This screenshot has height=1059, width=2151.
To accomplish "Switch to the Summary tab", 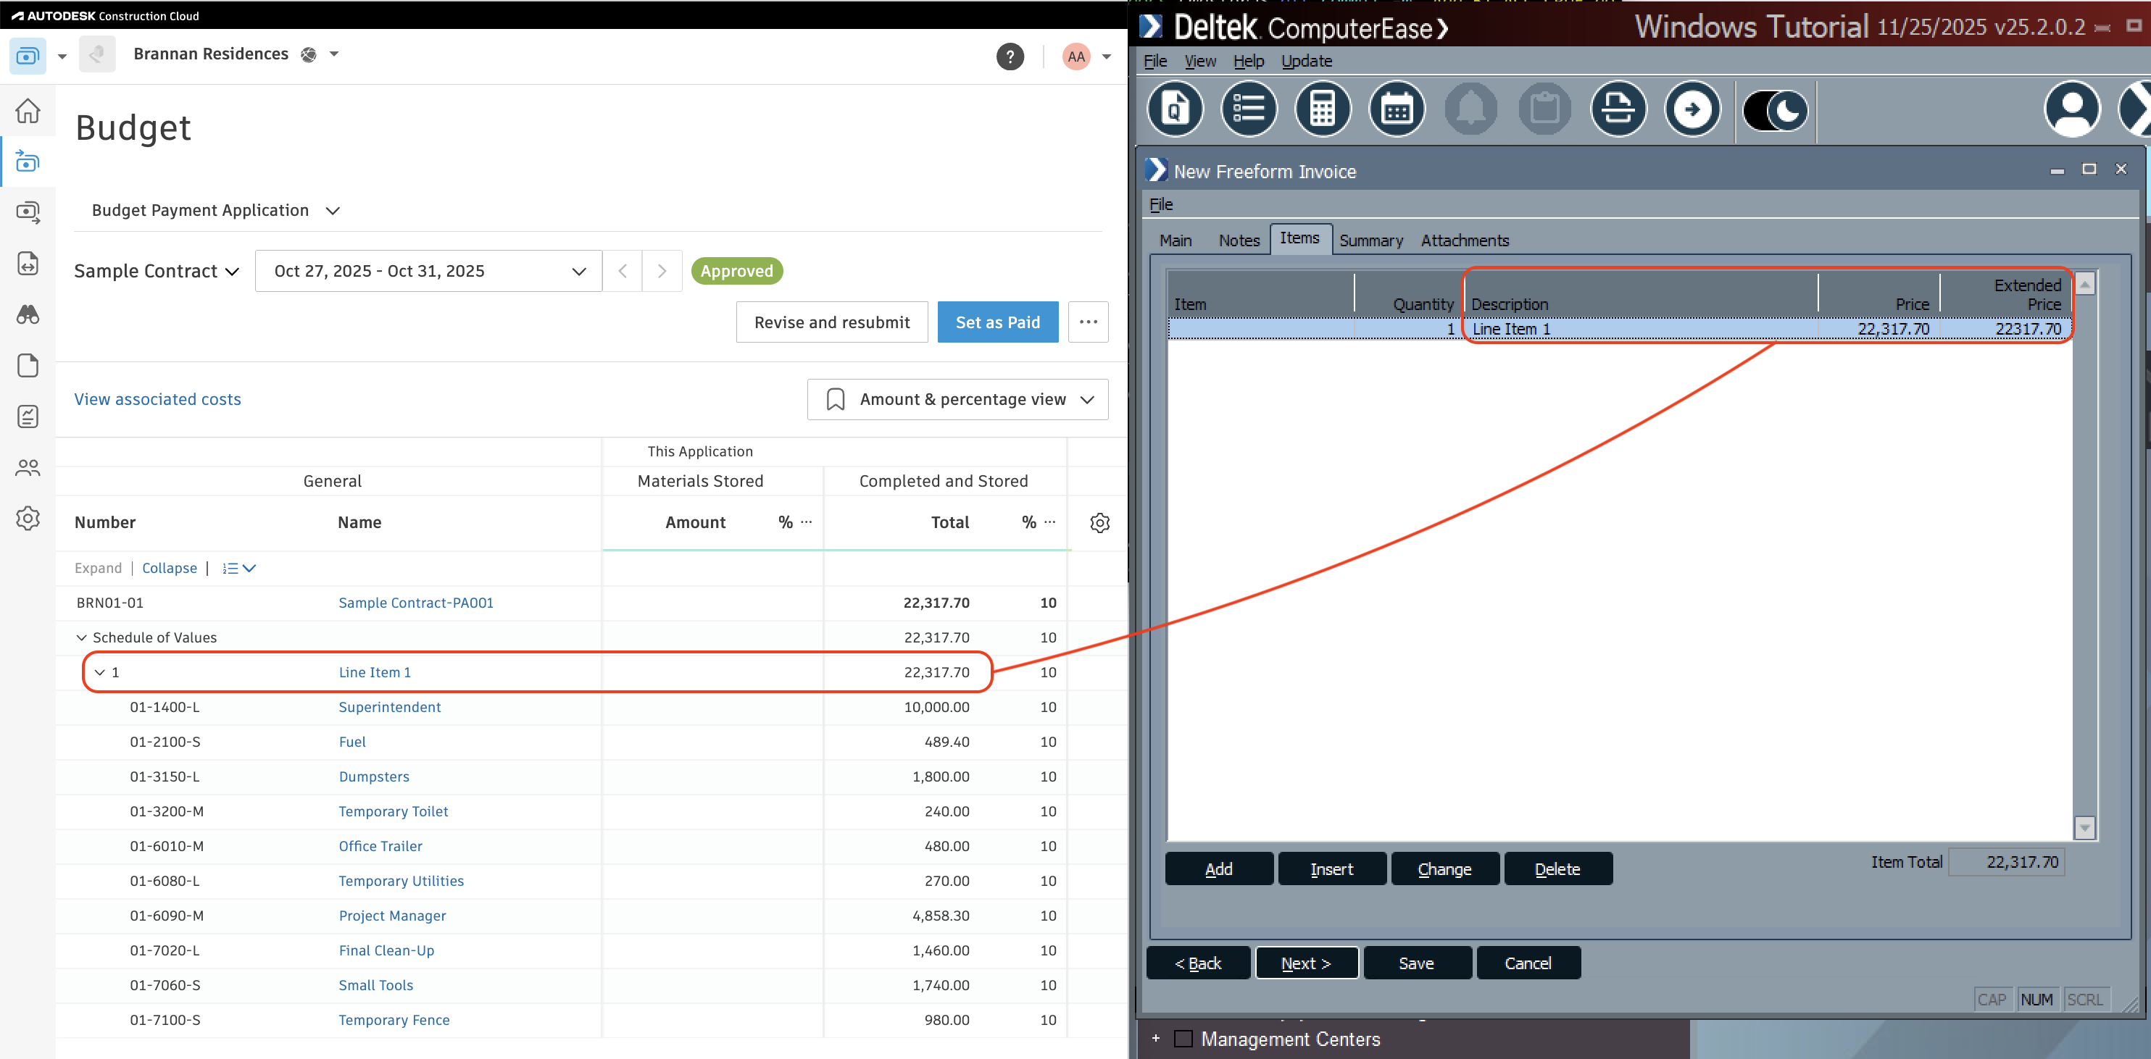I will [x=1370, y=240].
